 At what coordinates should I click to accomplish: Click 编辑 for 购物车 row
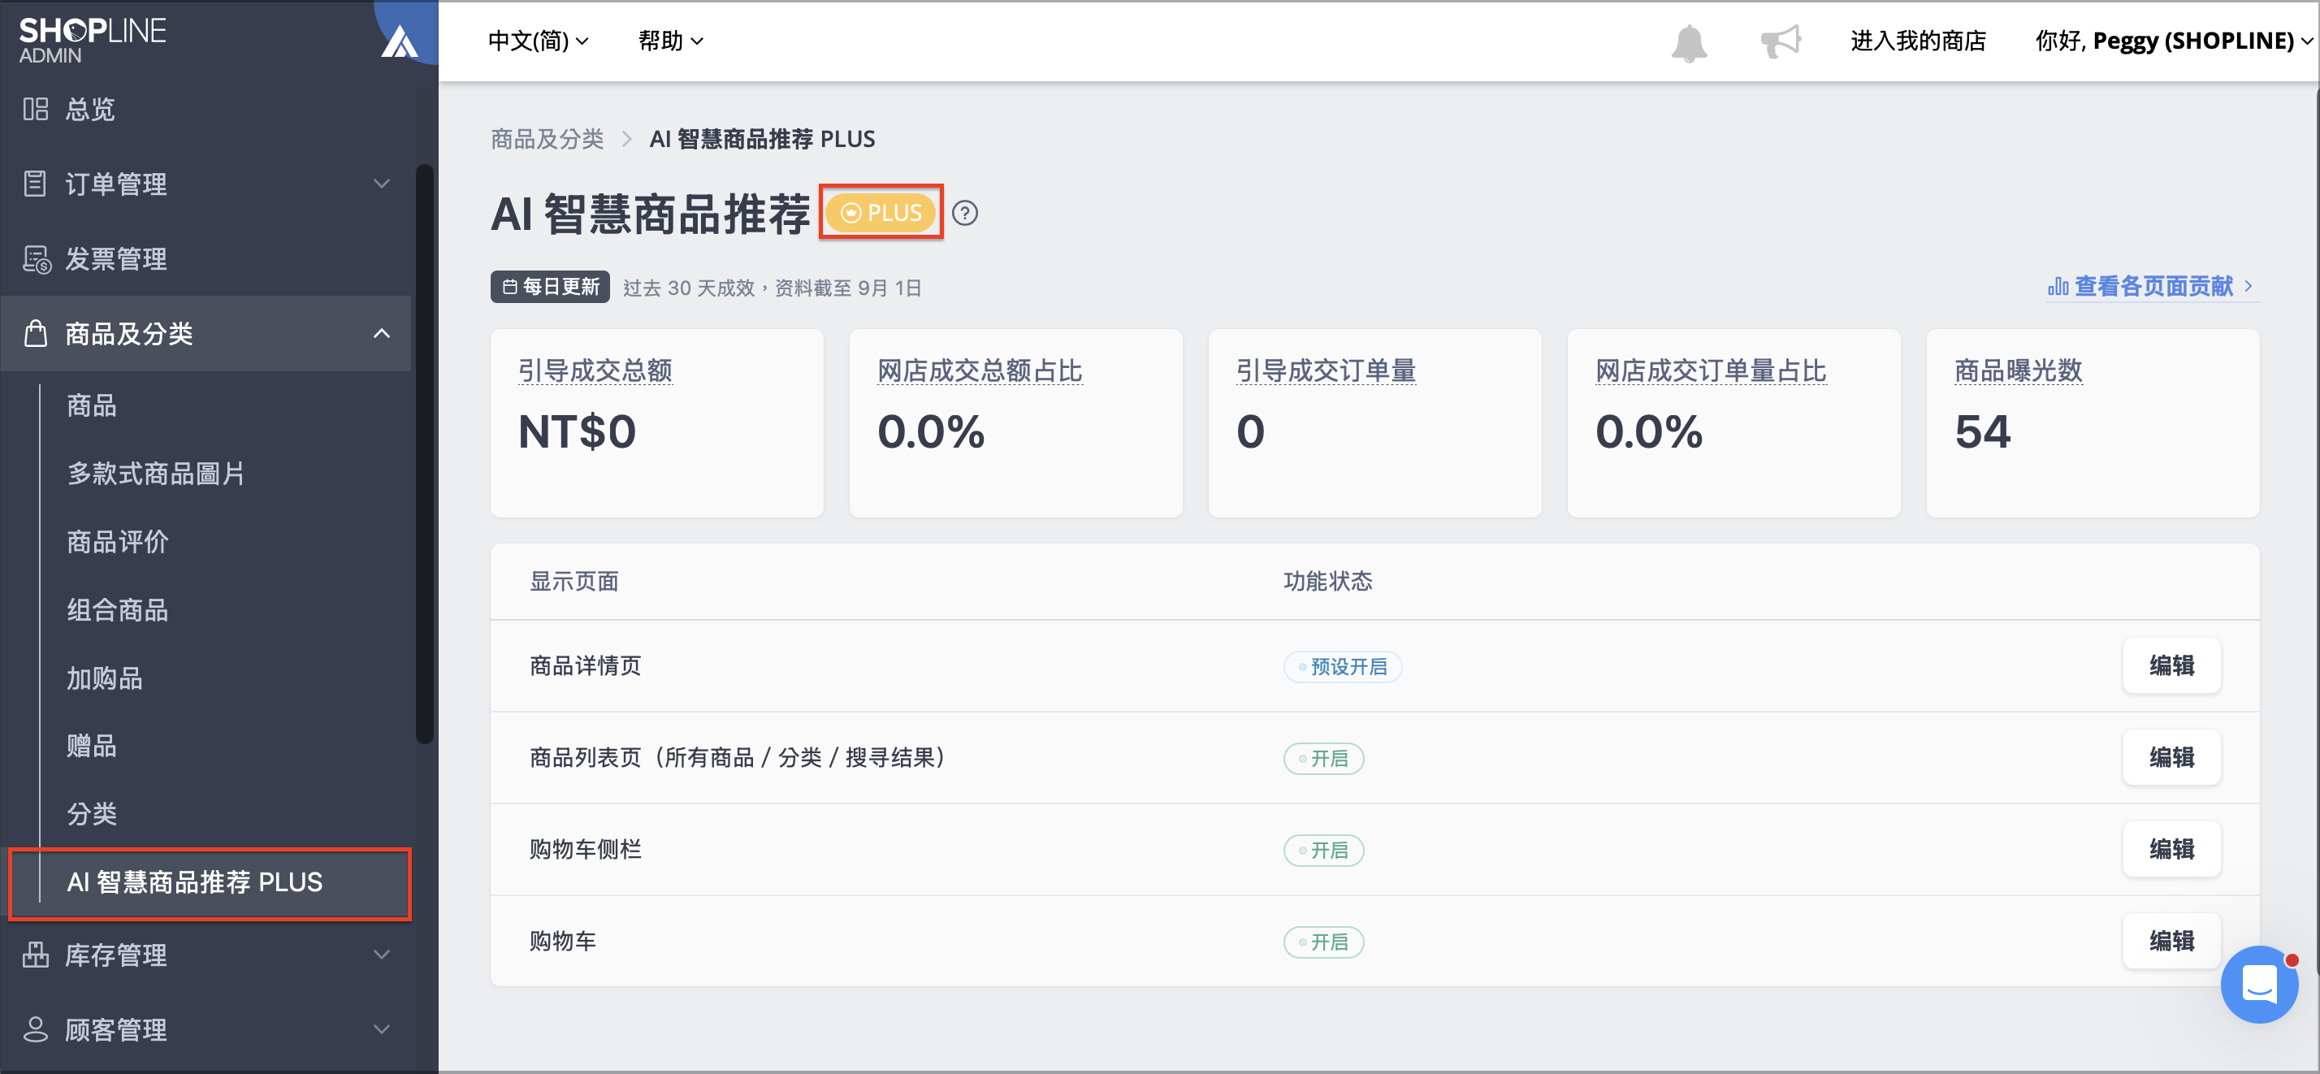tap(2171, 942)
